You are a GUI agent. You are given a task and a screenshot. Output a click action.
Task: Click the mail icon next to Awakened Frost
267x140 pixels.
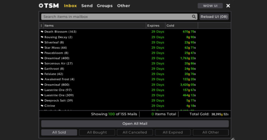[x=42, y=79]
